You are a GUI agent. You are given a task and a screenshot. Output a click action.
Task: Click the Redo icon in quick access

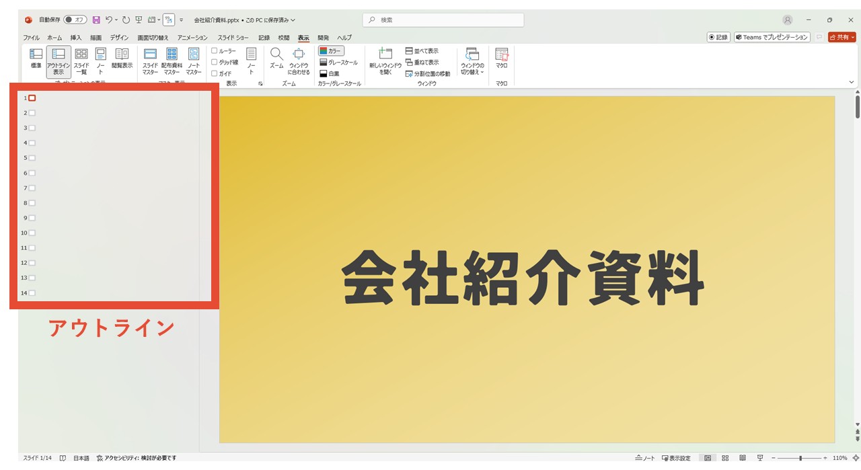tap(126, 20)
